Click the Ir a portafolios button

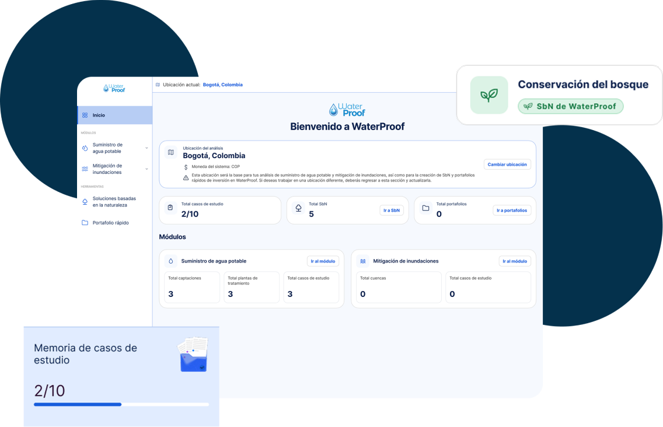[512, 210]
